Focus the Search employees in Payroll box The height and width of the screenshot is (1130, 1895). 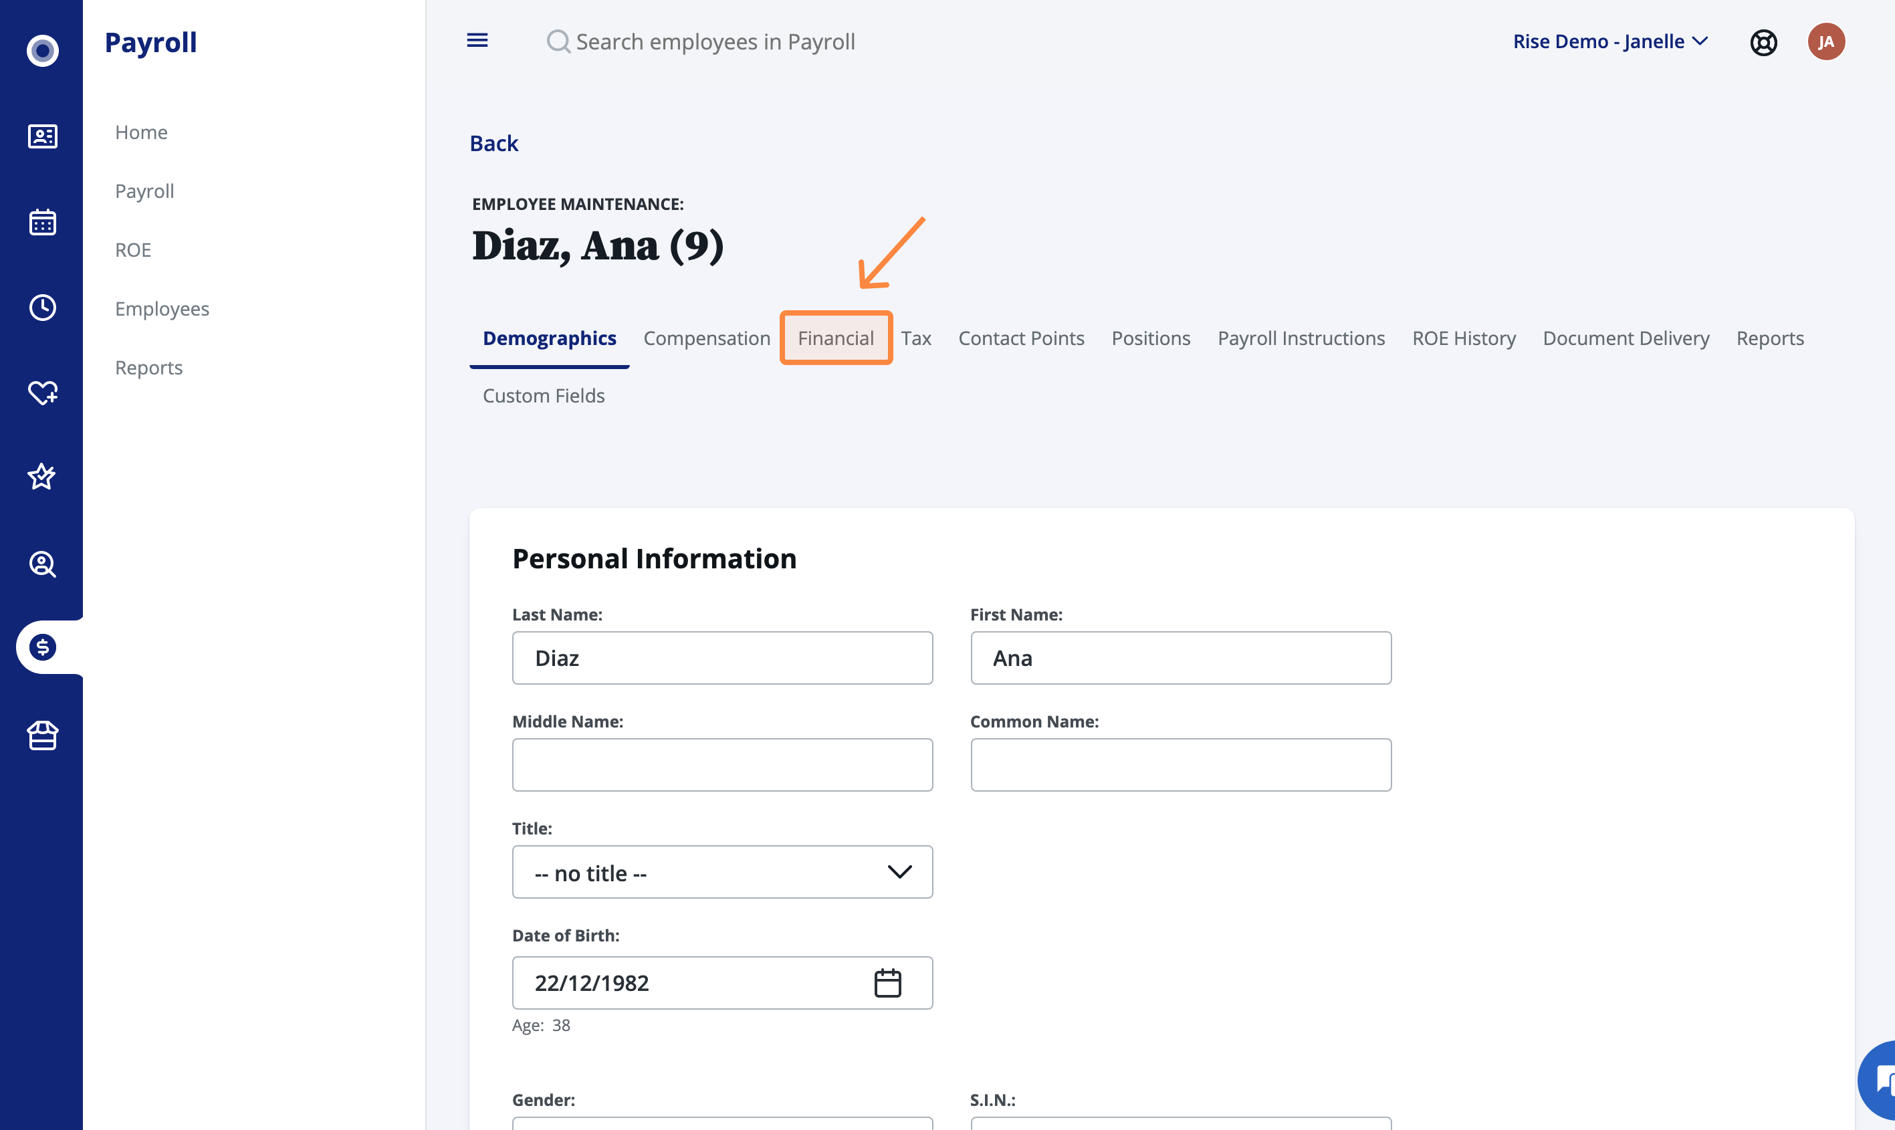[x=715, y=42]
